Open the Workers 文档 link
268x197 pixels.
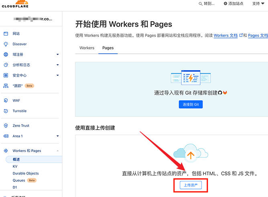pos(225,35)
